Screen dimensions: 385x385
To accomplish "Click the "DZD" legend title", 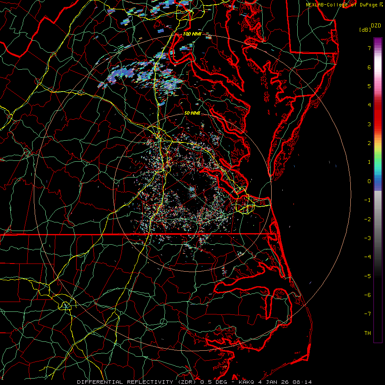I will point(376,26).
